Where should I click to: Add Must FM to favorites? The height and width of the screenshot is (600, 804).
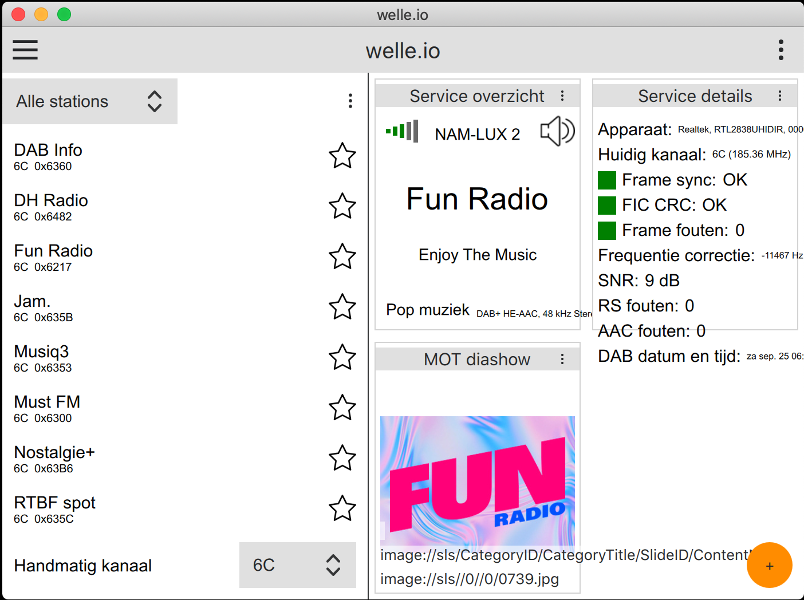point(342,408)
